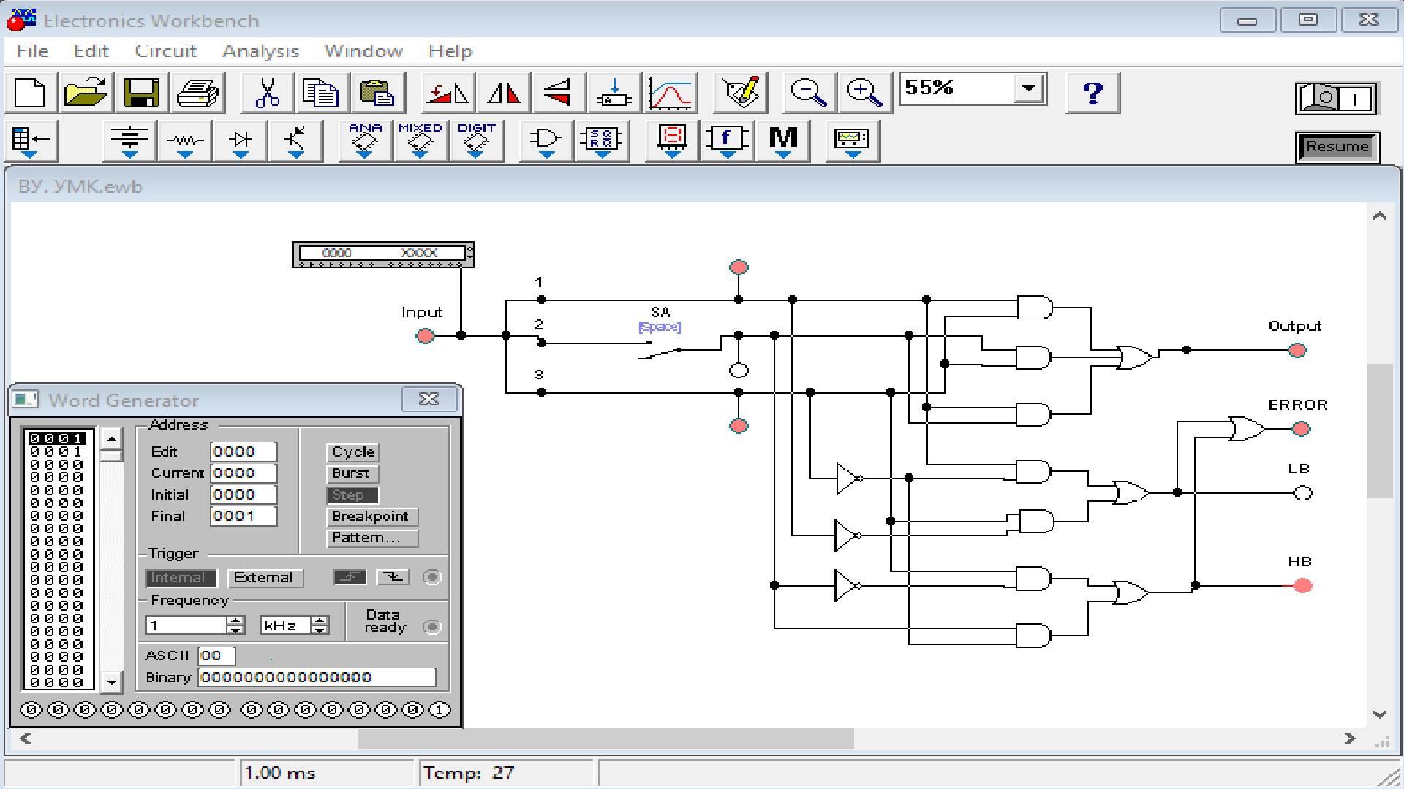This screenshot has height=789, width=1404.
Task: Expand the 55% zoom dropdown
Action: point(1029,89)
